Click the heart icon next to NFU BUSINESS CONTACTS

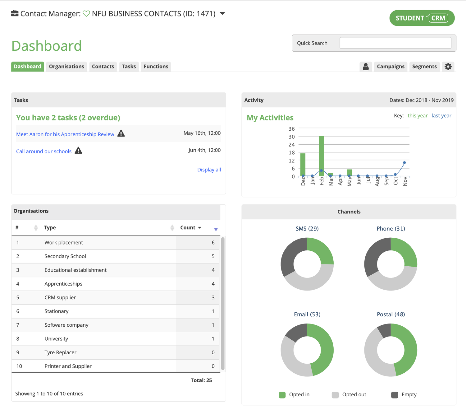(x=87, y=13)
